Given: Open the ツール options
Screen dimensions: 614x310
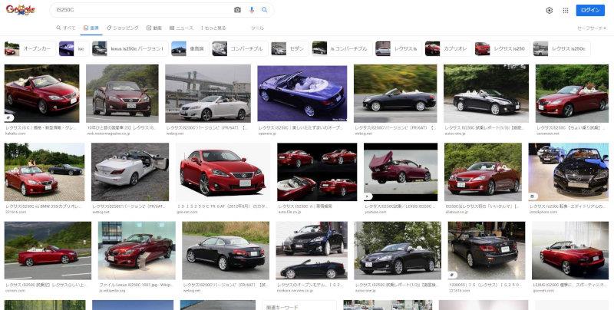Looking at the screenshot, I should [257, 28].
